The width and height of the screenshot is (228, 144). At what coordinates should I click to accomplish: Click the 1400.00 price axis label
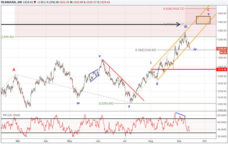click(x=222, y=14)
